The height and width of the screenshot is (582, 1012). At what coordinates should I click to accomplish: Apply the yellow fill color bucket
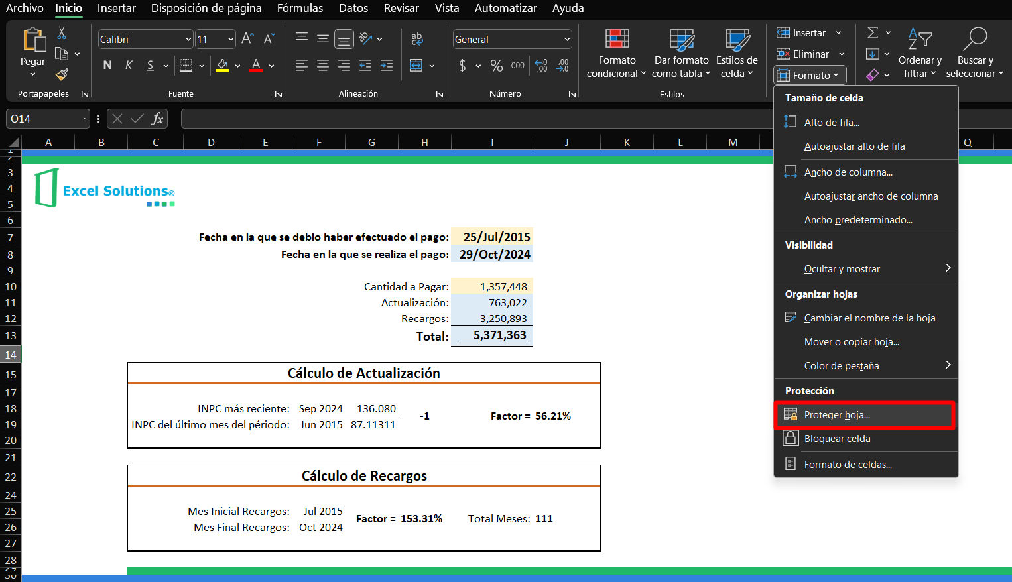pos(222,65)
